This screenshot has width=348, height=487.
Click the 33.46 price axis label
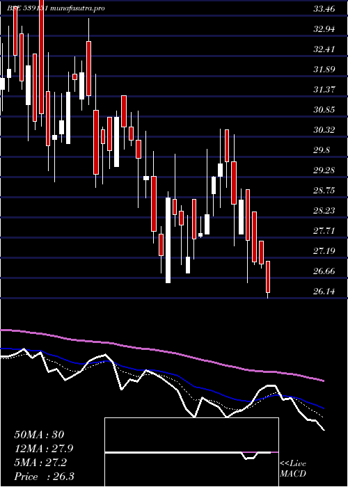pos(324,9)
